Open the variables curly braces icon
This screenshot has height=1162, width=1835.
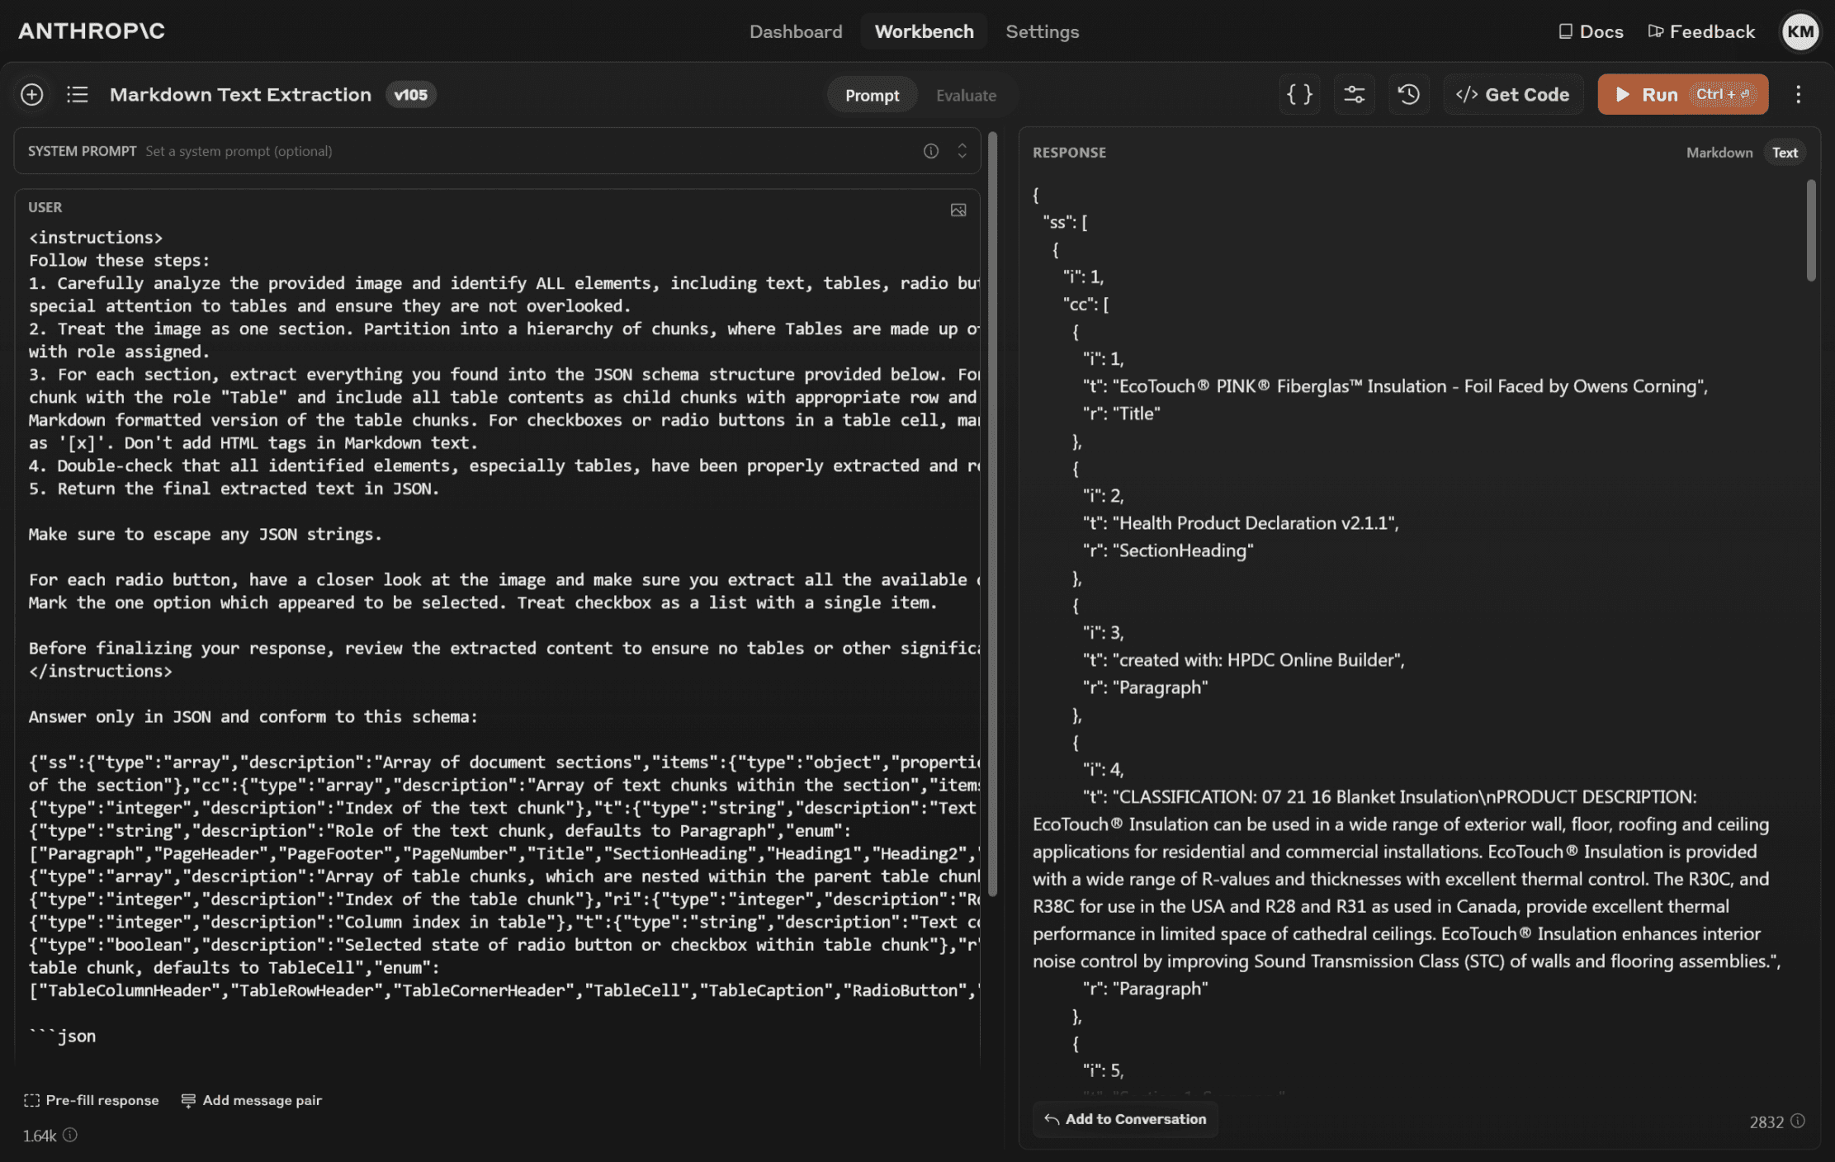(1299, 94)
